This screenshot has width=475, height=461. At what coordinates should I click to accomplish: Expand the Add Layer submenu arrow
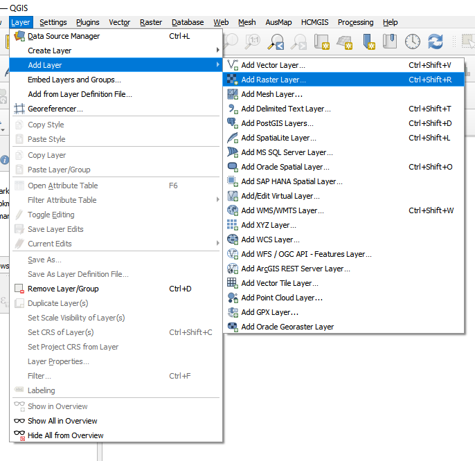pyautogui.click(x=217, y=65)
